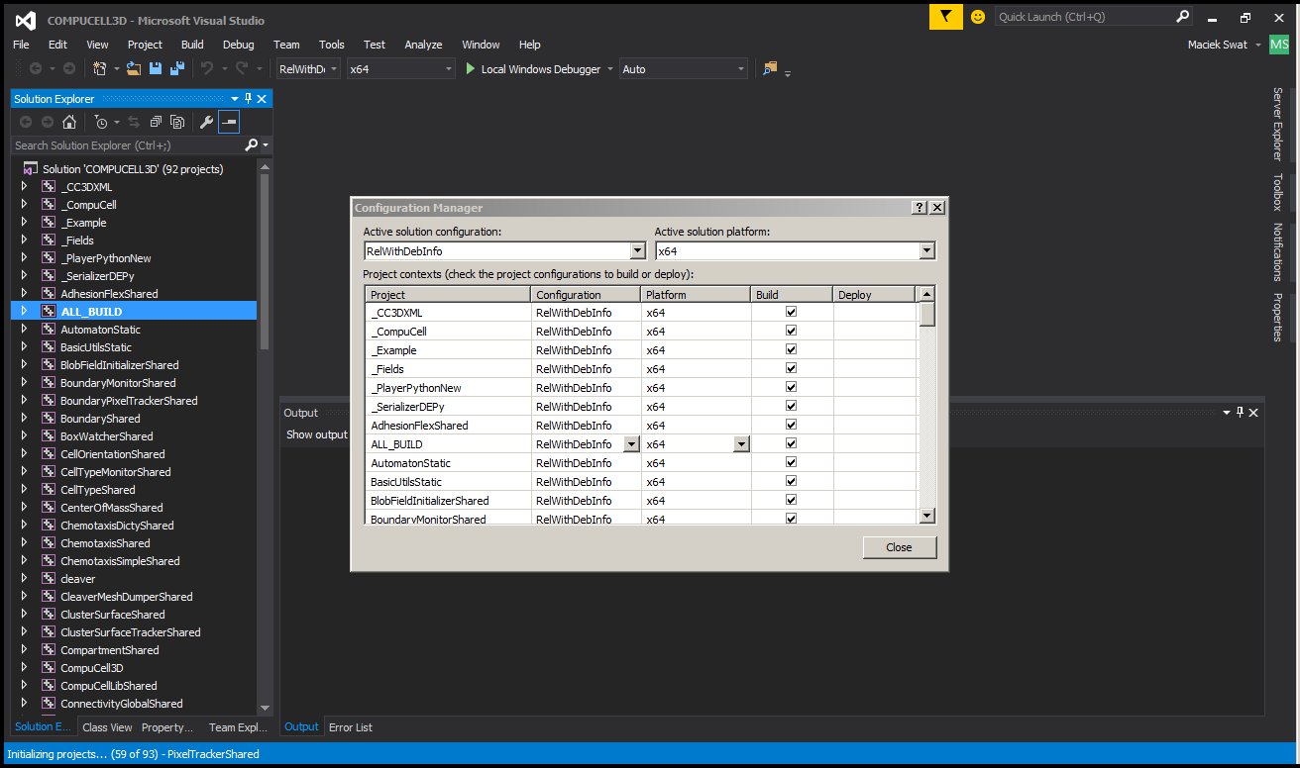Click the Close button in Configuration Manager
The image size is (1300, 768).
(899, 547)
